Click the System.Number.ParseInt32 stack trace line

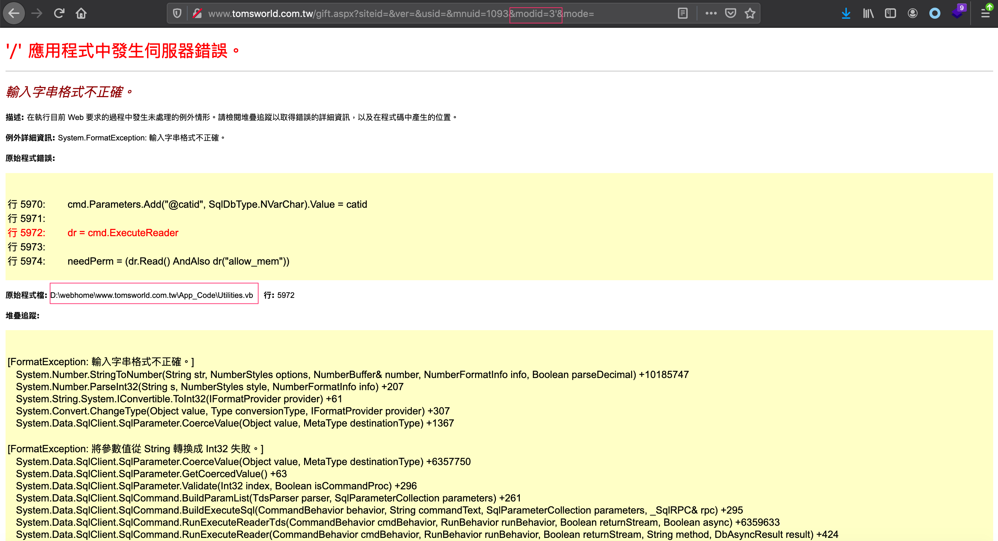(x=209, y=386)
